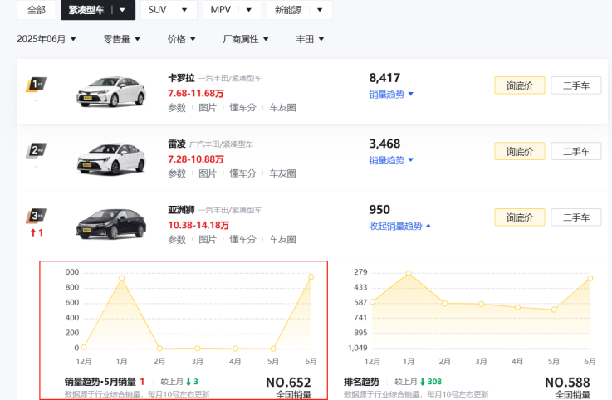This screenshot has height=400, width=612.
Task: Open the 丰田 brand dropdown
Action: (x=310, y=39)
